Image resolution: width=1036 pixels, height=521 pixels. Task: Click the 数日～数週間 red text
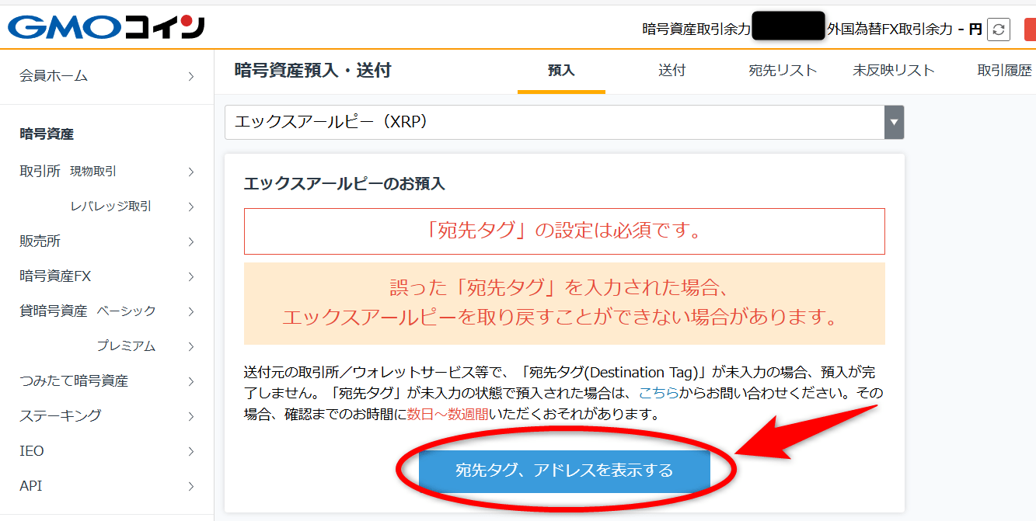click(448, 414)
